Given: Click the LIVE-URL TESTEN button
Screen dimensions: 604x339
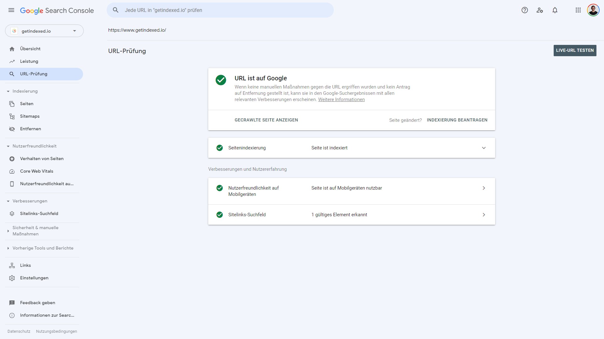Looking at the screenshot, I should 574,51.
